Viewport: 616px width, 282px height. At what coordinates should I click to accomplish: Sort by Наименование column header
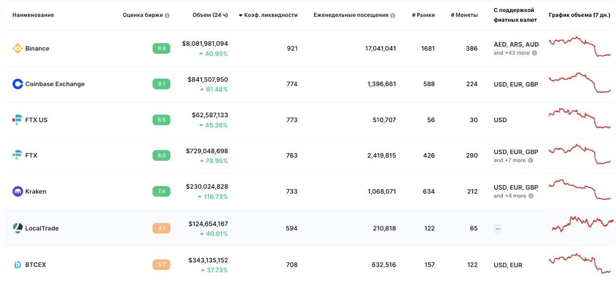click(x=33, y=15)
